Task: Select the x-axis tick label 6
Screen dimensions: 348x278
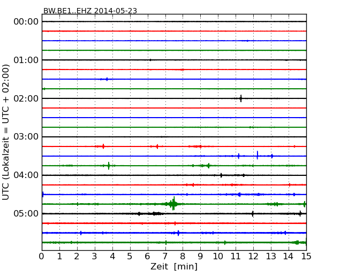Action: [x=148, y=257]
